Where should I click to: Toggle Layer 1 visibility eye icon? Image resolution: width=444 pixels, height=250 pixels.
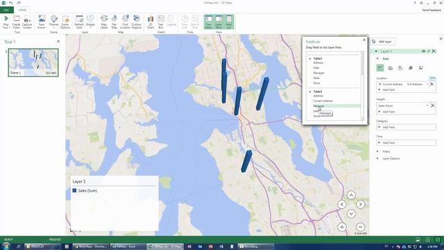[424, 51]
